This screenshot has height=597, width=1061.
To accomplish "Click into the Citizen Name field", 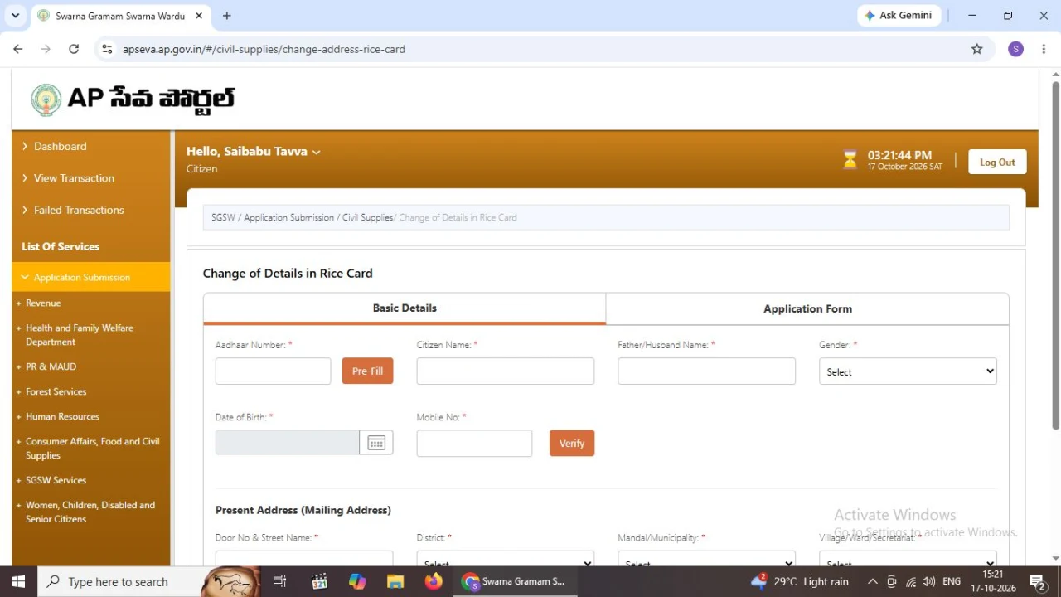I will 506,371.
